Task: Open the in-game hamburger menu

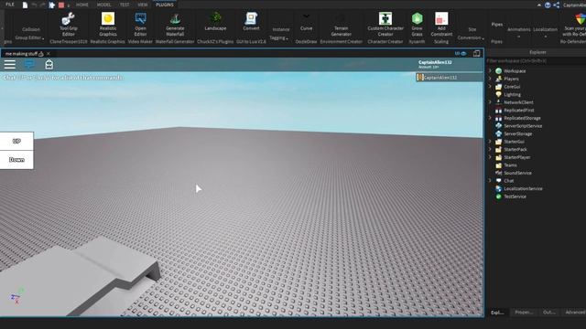Action: [x=10, y=65]
